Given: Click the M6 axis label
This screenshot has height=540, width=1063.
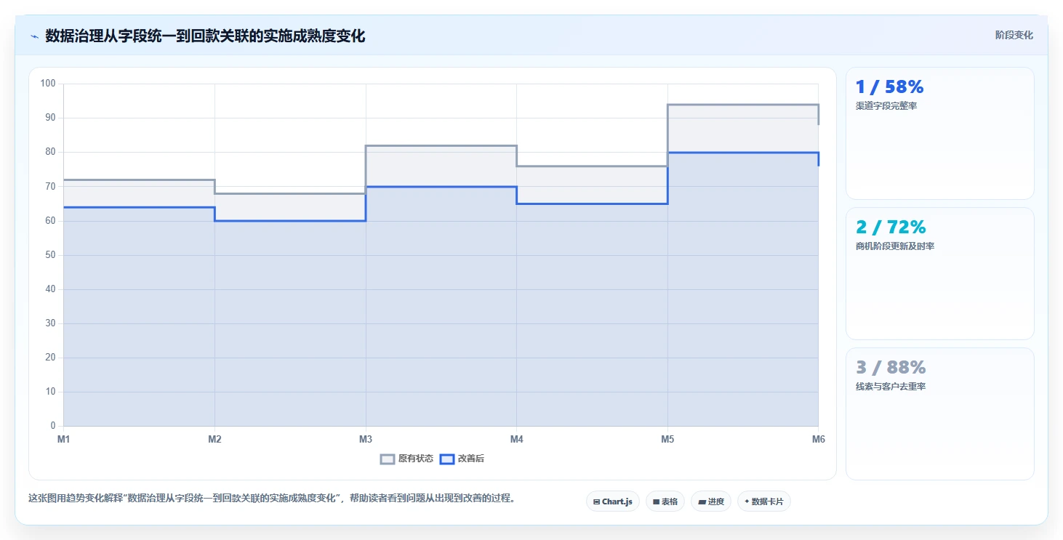Looking at the screenshot, I should click(819, 439).
